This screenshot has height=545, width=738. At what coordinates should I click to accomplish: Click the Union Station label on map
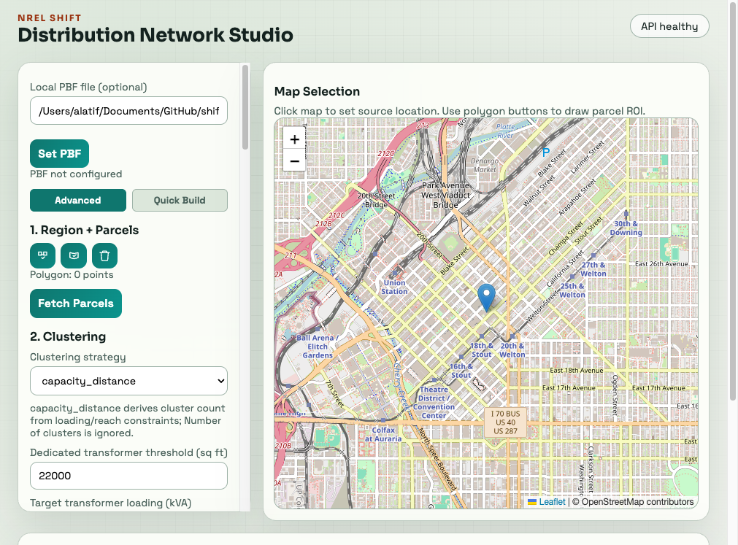tap(394, 287)
